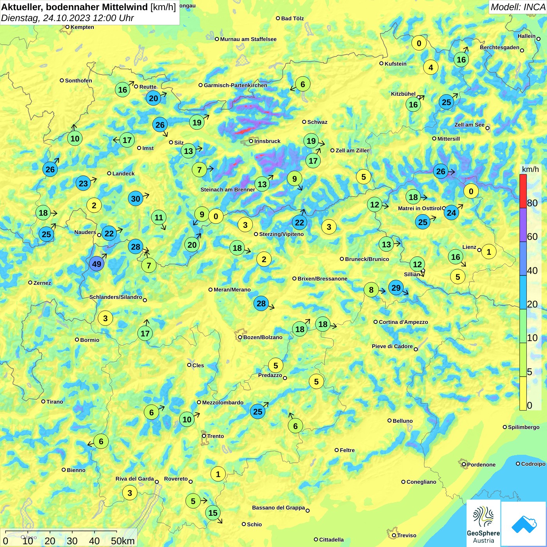
Task: Select the 16 km/h marker near Kitzbühel
Action: [413, 104]
